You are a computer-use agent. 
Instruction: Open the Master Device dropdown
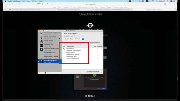(79, 36)
